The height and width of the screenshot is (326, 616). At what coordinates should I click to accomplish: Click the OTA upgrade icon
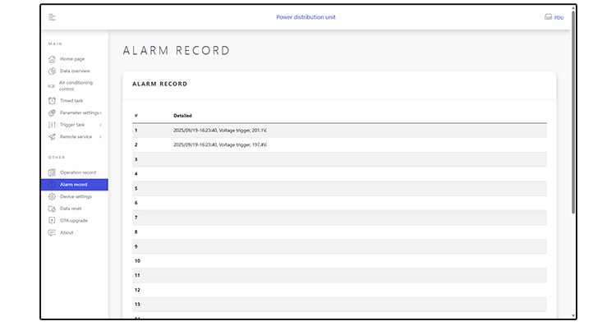(52, 221)
